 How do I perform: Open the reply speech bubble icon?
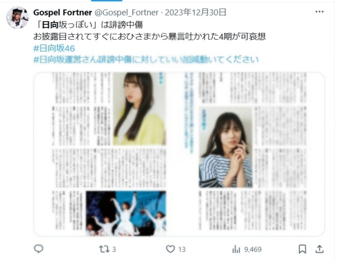39,249
